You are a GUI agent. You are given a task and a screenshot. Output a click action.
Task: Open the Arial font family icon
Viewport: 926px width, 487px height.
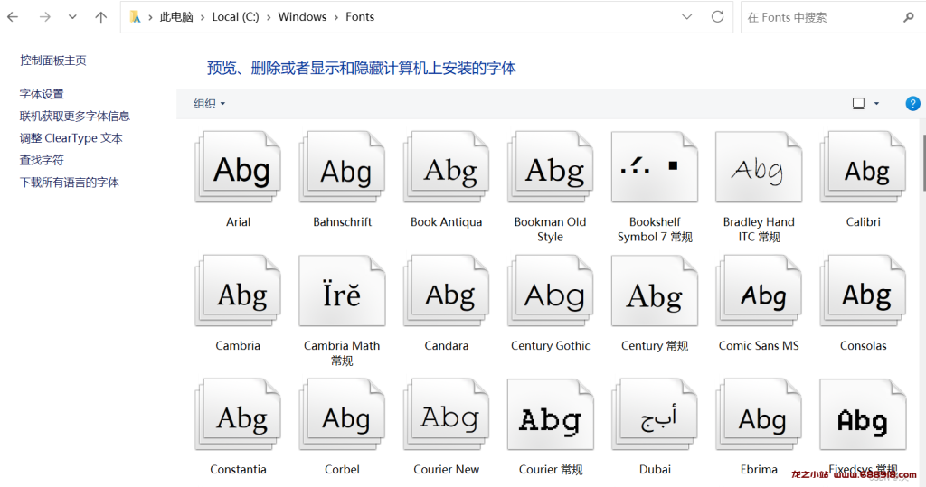[x=238, y=167]
